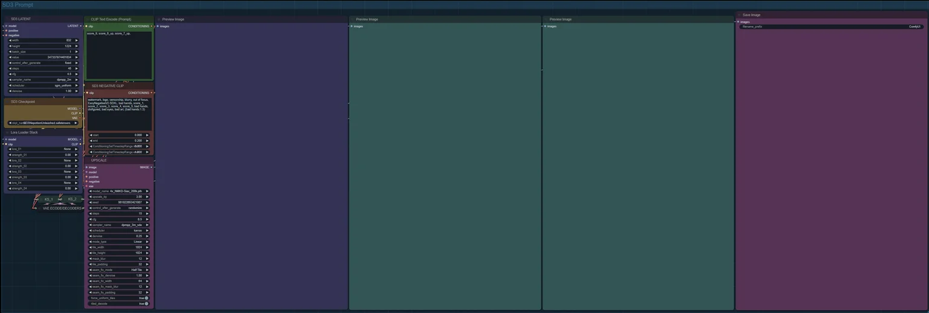Click the MODEL output port on SD3 Checkpoint

click(x=80, y=109)
